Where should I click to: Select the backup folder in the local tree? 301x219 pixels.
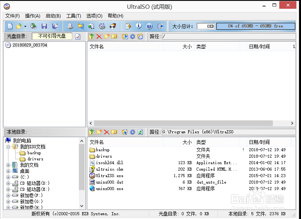coord(34,153)
